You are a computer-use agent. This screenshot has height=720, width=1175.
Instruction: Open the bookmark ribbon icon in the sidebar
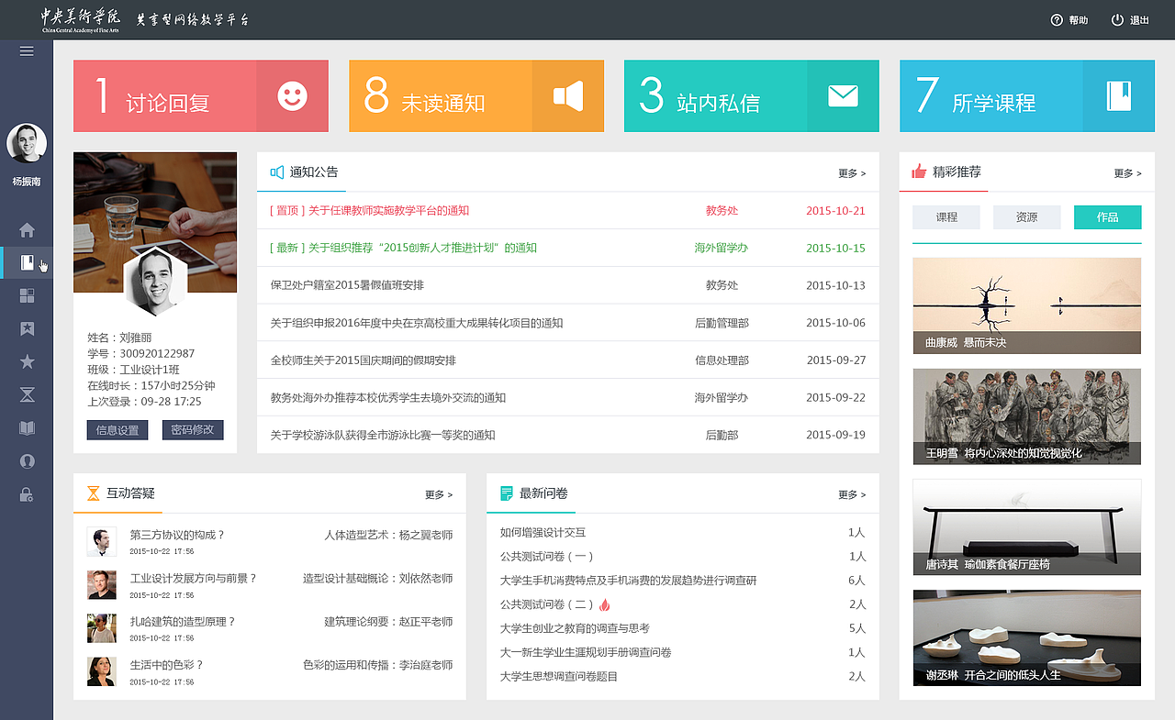click(27, 328)
